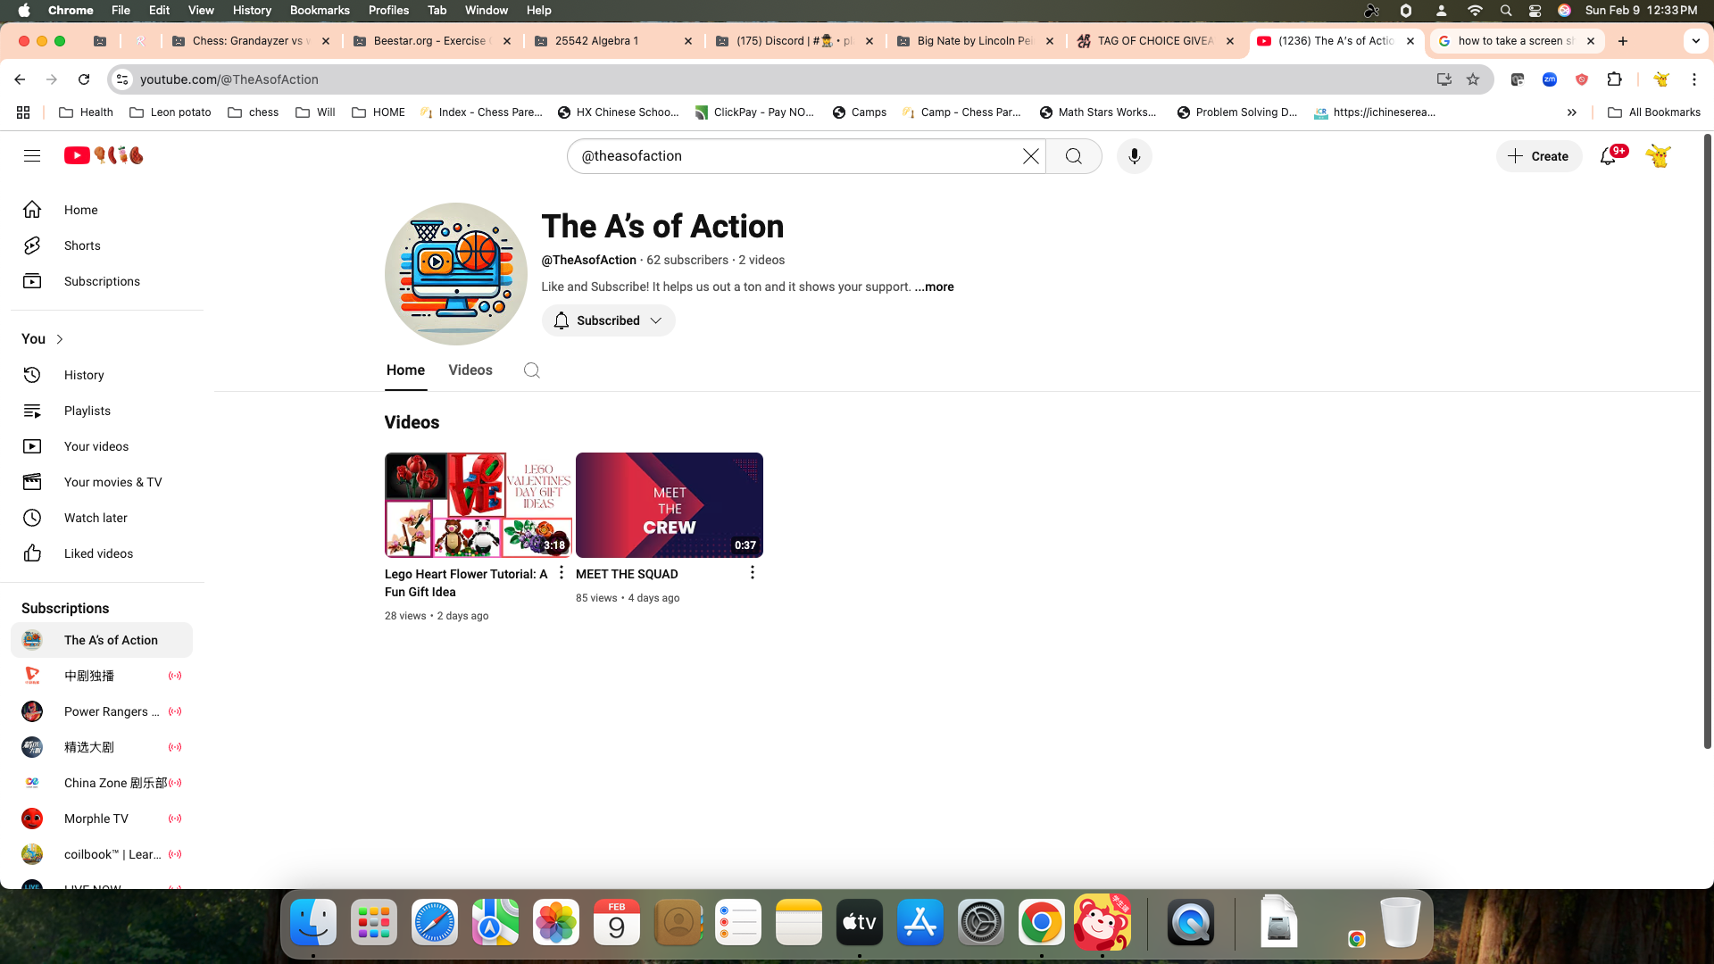Show hidden bookmarks with double chevron

1572,112
